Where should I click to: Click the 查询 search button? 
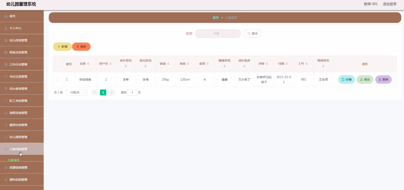click(x=253, y=34)
